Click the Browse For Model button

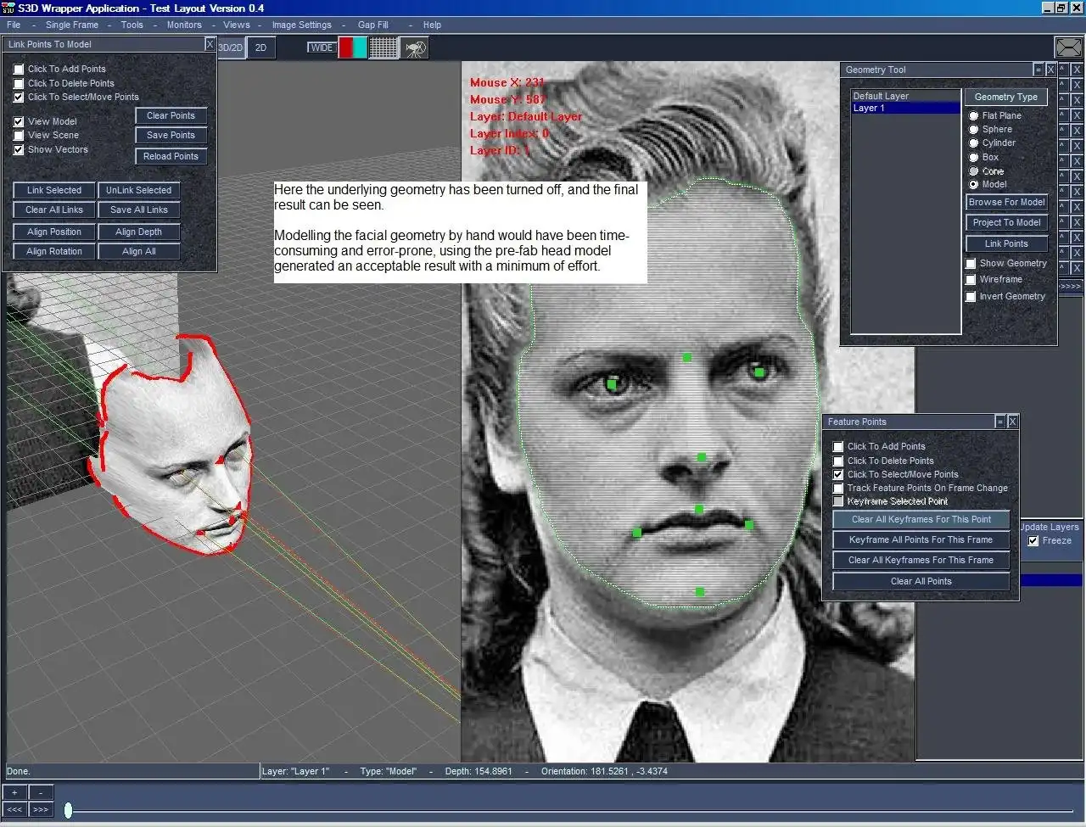point(1006,203)
